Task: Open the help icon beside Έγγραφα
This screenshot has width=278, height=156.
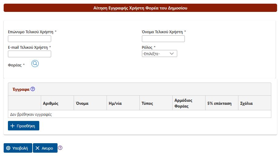Action: point(33,89)
